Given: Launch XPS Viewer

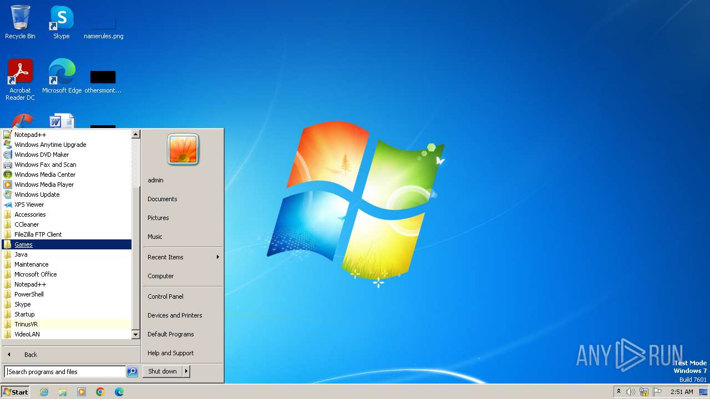Looking at the screenshot, I should (67, 204).
